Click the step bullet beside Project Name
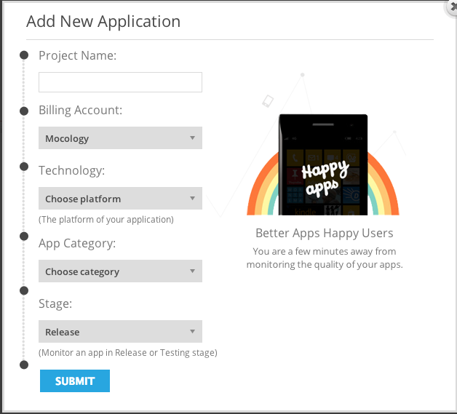The image size is (457, 414). tap(24, 55)
